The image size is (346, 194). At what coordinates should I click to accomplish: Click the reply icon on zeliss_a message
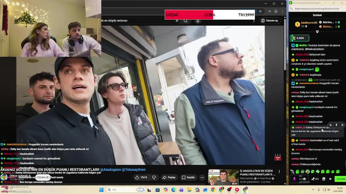[x=330, y=125]
